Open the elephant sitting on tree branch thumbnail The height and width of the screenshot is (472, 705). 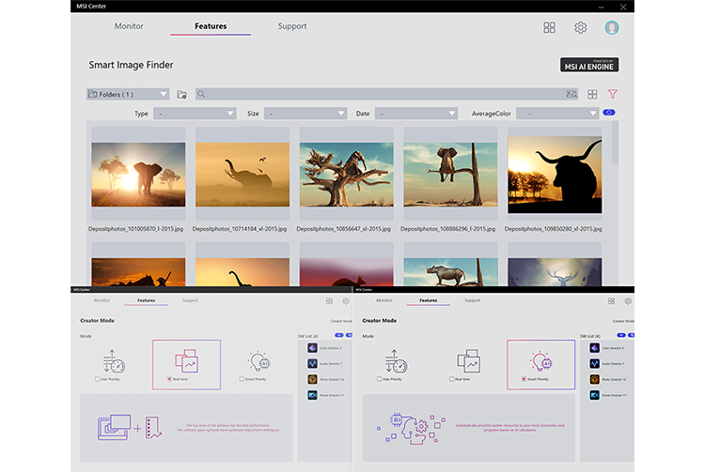tap(450, 175)
